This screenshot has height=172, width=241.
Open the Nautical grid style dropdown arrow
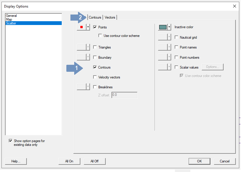pyautogui.click(x=169, y=37)
